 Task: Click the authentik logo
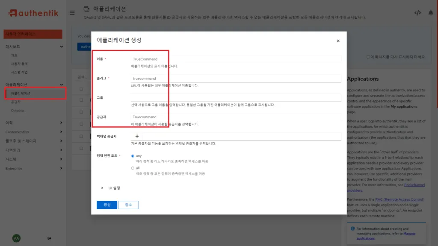(x=32, y=13)
